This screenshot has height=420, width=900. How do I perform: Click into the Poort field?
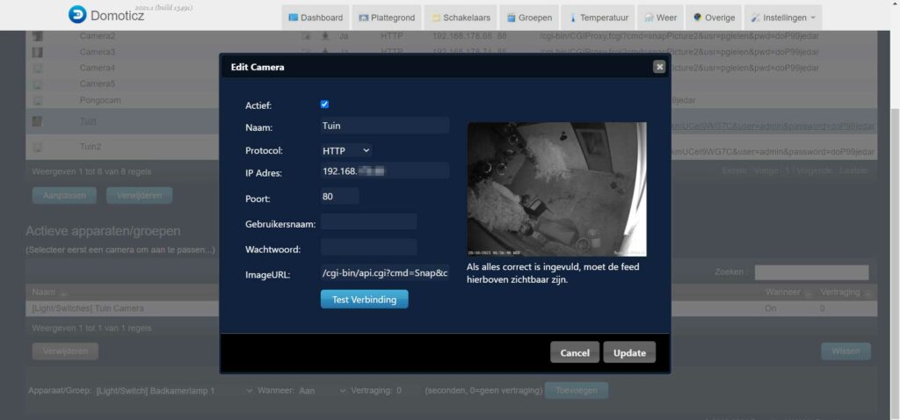click(x=339, y=197)
